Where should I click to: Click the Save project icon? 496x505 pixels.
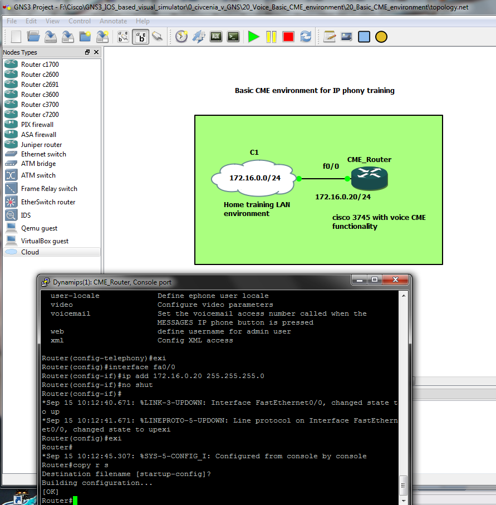click(51, 37)
